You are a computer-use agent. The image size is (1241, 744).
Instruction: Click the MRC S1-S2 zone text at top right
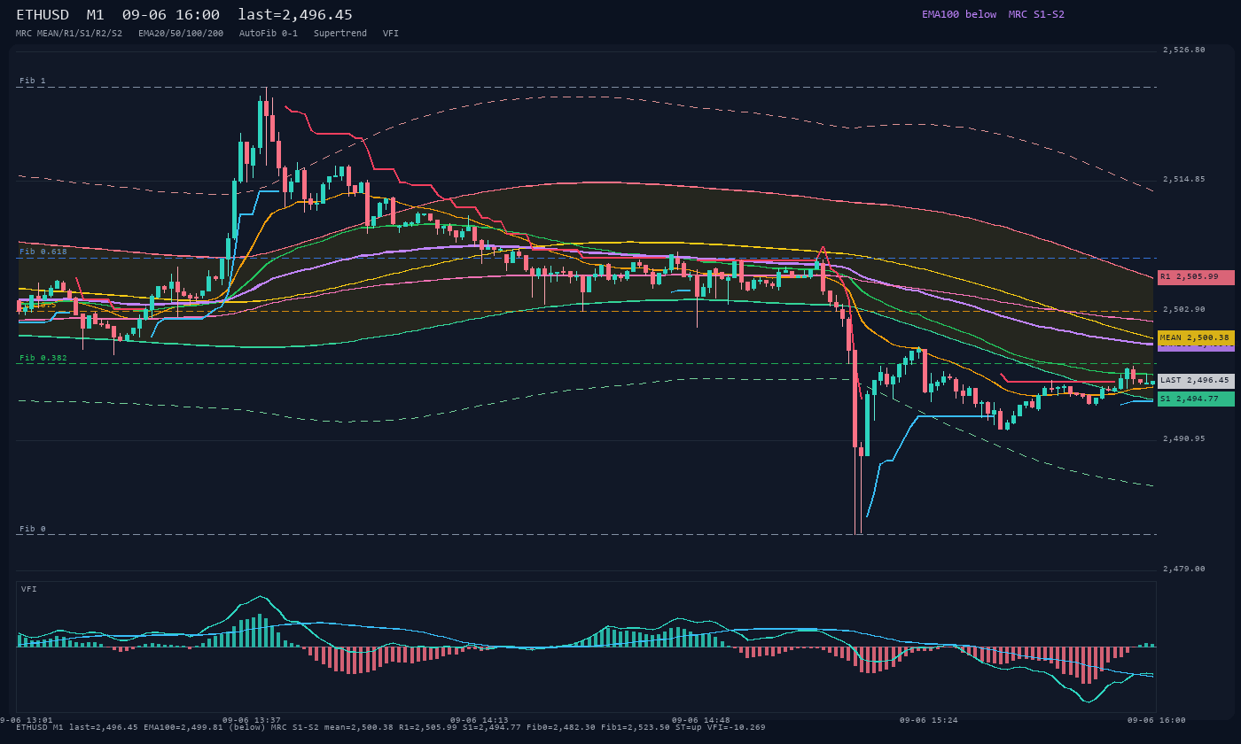[1036, 14]
